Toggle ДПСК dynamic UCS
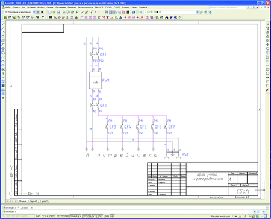This screenshot has width=271, height=219. click(x=100, y=216)
